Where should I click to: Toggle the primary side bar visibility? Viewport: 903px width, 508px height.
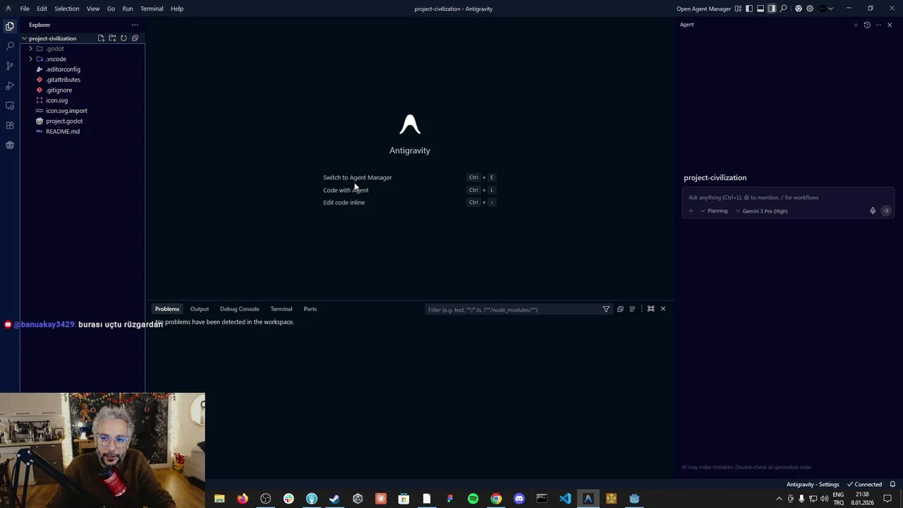click(x=749, y=8)
